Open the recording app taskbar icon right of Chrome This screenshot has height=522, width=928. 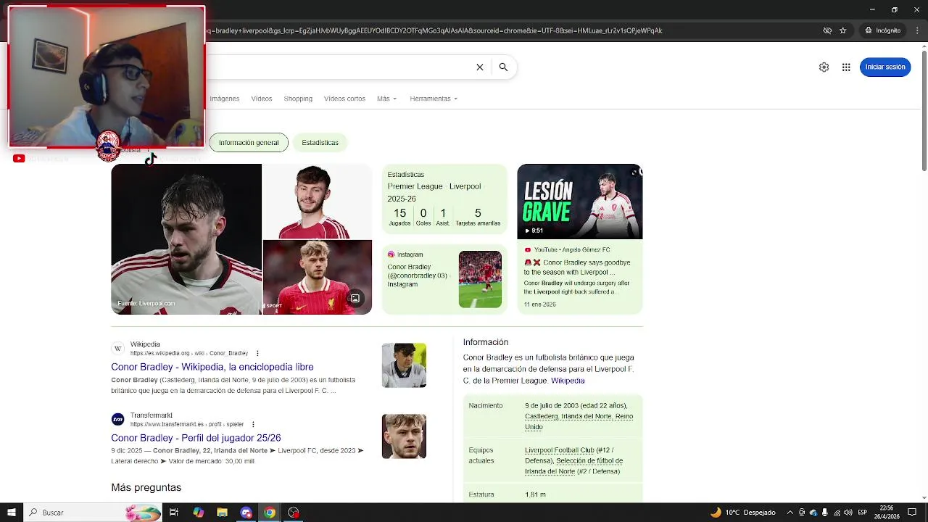click(x=294, y=513)
